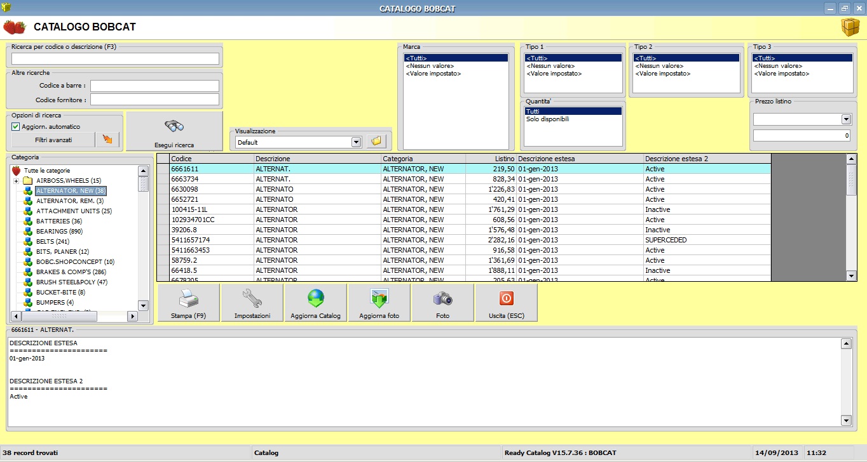Viewport: 867px width, 462px height.
Task: Open Impostazioni wrench settings
Action: [x=252, y=303]
